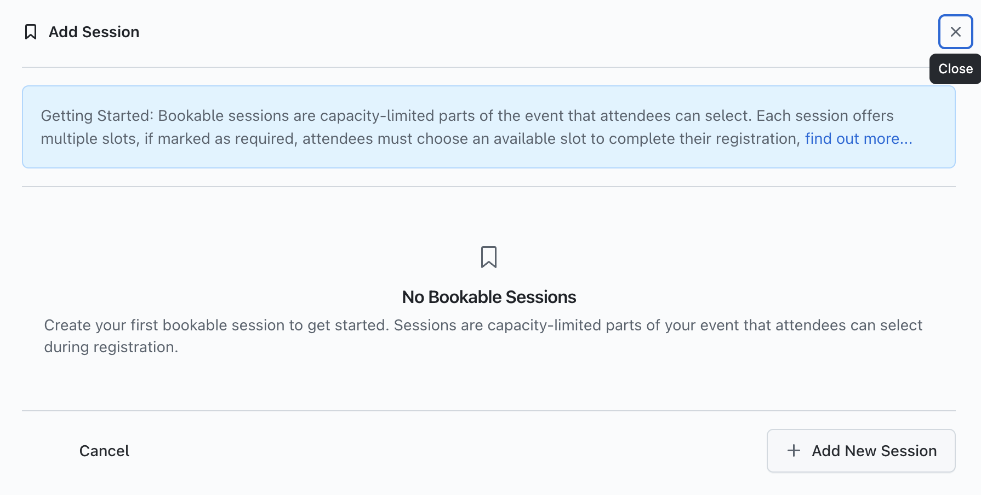Click the "Add Session" dialog title
Viewport: 981px width, 495px height.
[x=94, y=32]
